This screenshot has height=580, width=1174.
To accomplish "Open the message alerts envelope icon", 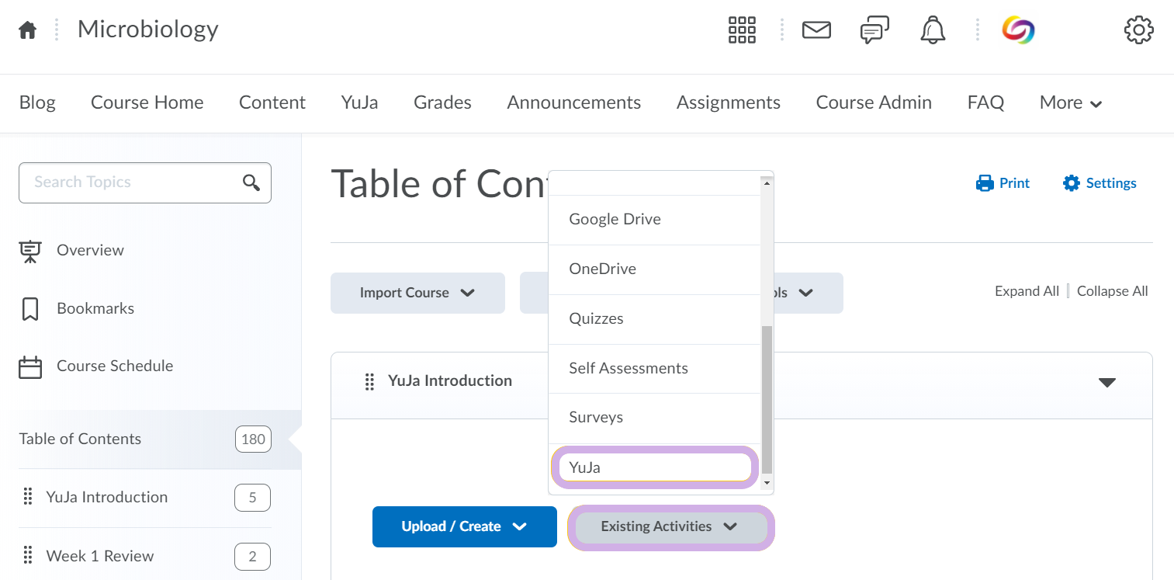I will 816,30.
